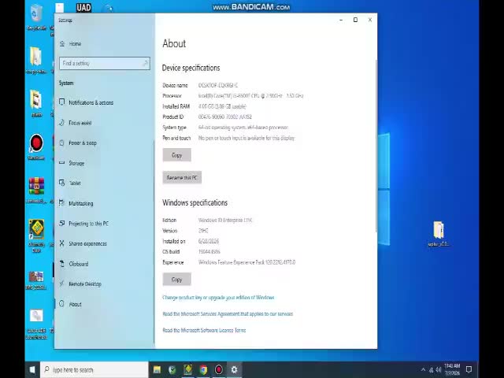Click the Storage drive icon
504x378 pixels.
(62, 163)
